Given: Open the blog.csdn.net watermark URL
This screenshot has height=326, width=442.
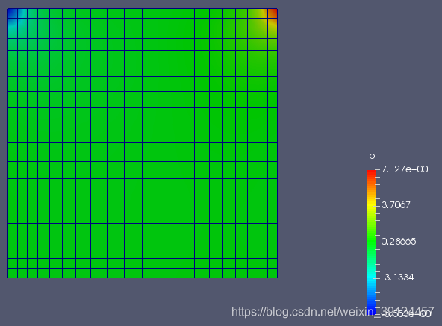Looking at the screenshot, I should tap(333, 312).
